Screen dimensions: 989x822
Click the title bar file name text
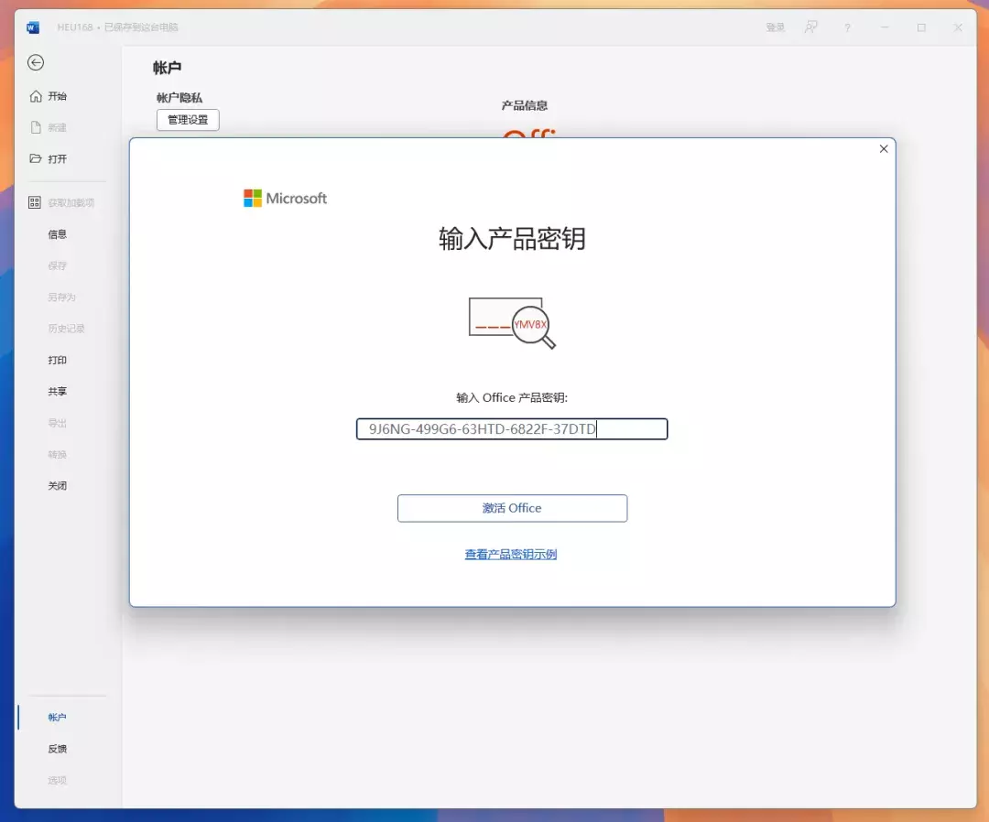click(117, 27)
